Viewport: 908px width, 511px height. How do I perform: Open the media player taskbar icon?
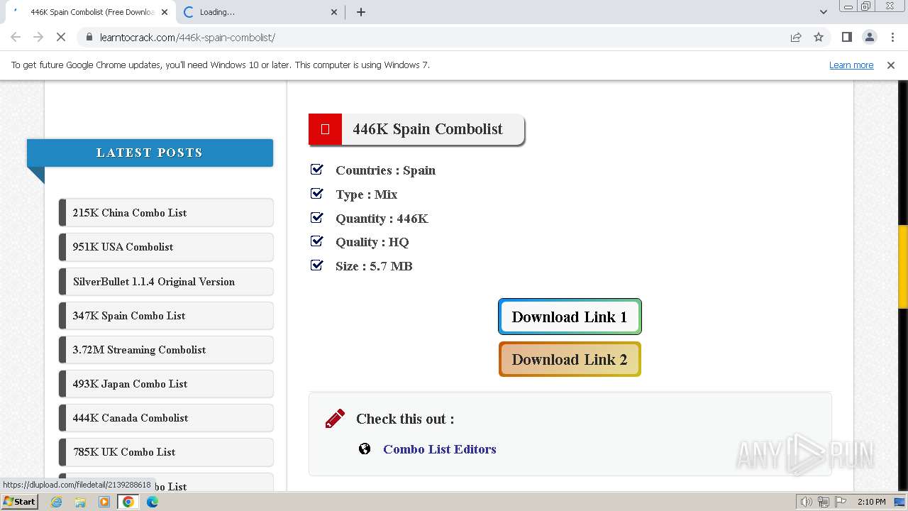point(104,502)
